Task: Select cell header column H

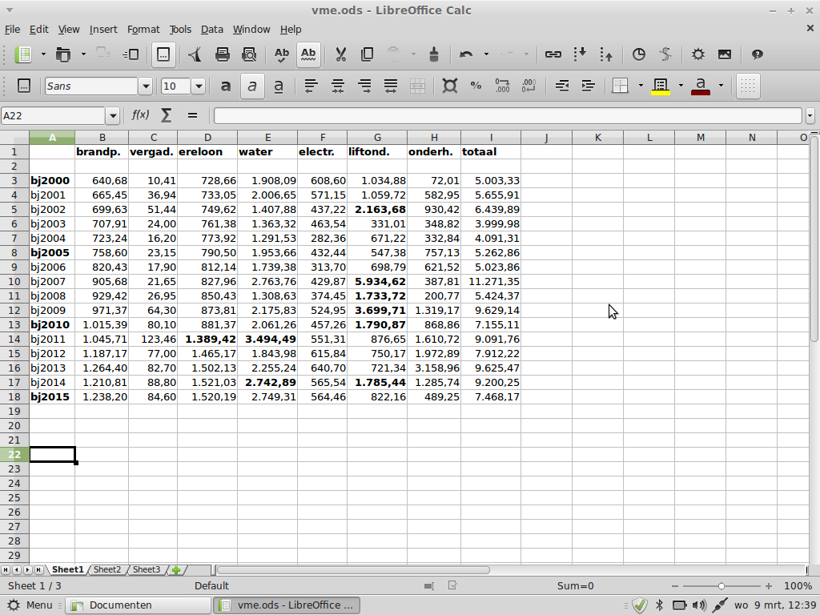Action: [434, 138]
